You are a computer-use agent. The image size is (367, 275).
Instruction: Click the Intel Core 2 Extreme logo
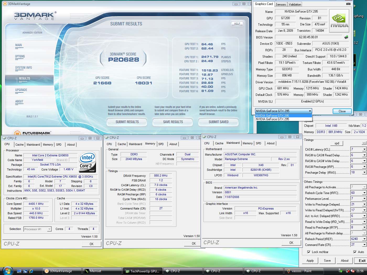pyautogui.click(x=88, y=162)
